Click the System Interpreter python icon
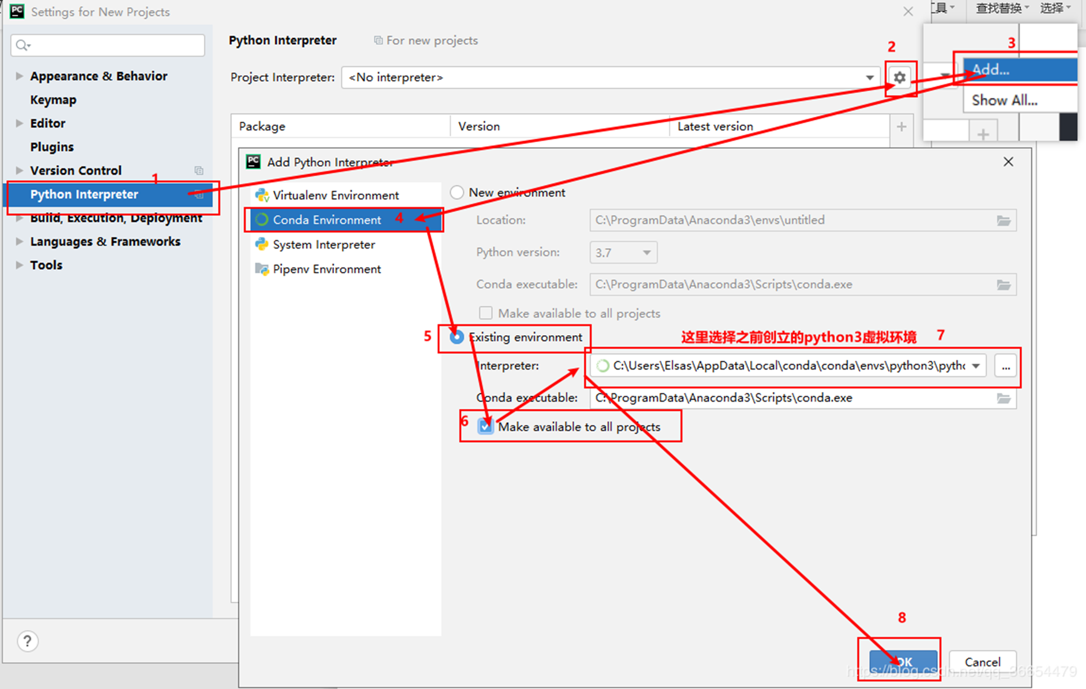This screenshot has width=1086, height=689. (x=261, y=244)
